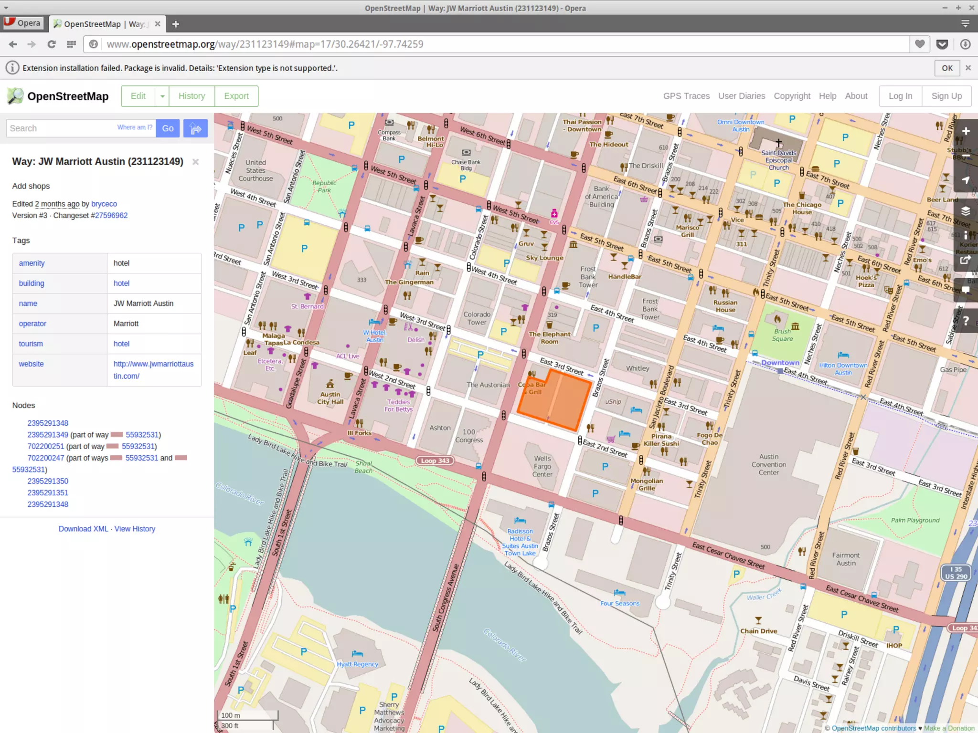Open the Map Key info panel
This screenshot has width=978, height=733.
point(965,235)
